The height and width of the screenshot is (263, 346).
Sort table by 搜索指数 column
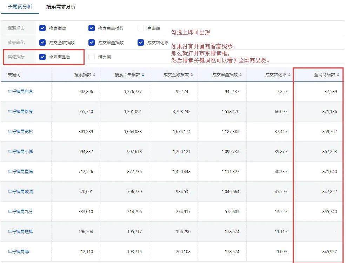(94, 74)
